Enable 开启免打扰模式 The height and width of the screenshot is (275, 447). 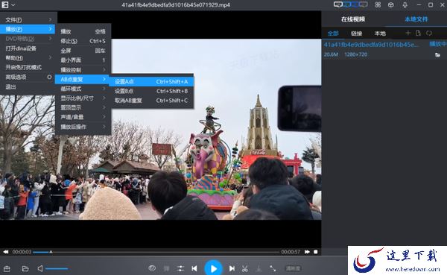(24, 67)
